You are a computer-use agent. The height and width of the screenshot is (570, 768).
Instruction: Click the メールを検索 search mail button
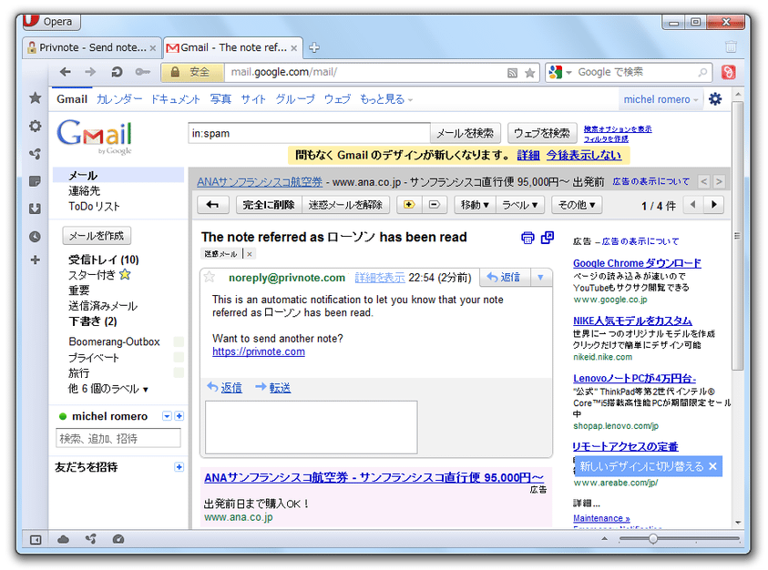[x=466, y=133]
